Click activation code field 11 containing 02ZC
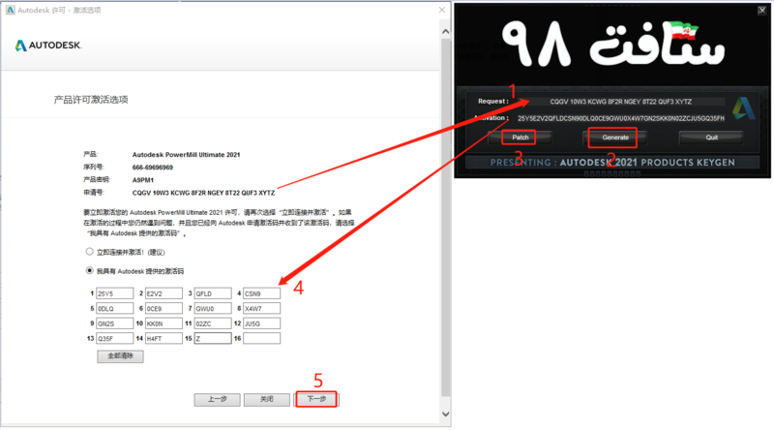Screen dimensions: 774x430 coord(213,323)
